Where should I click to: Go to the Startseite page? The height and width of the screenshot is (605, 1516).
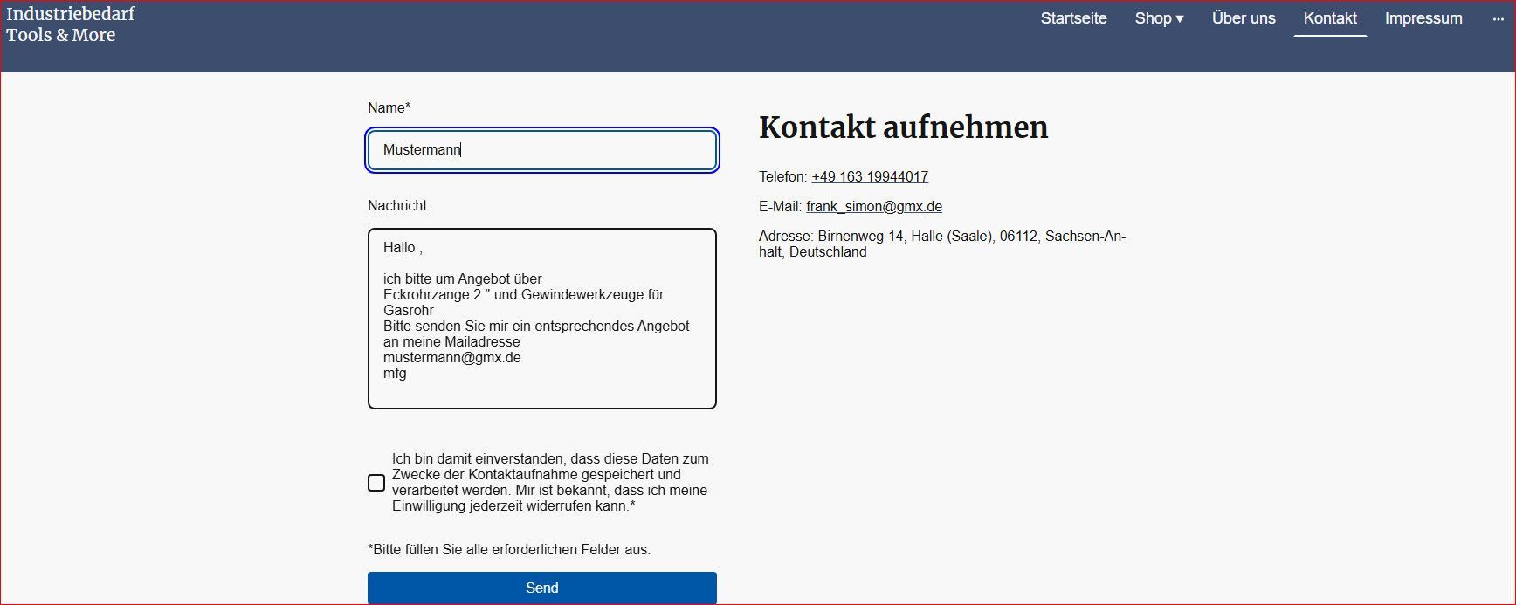pyautogui.click(x=1073, y=18)
